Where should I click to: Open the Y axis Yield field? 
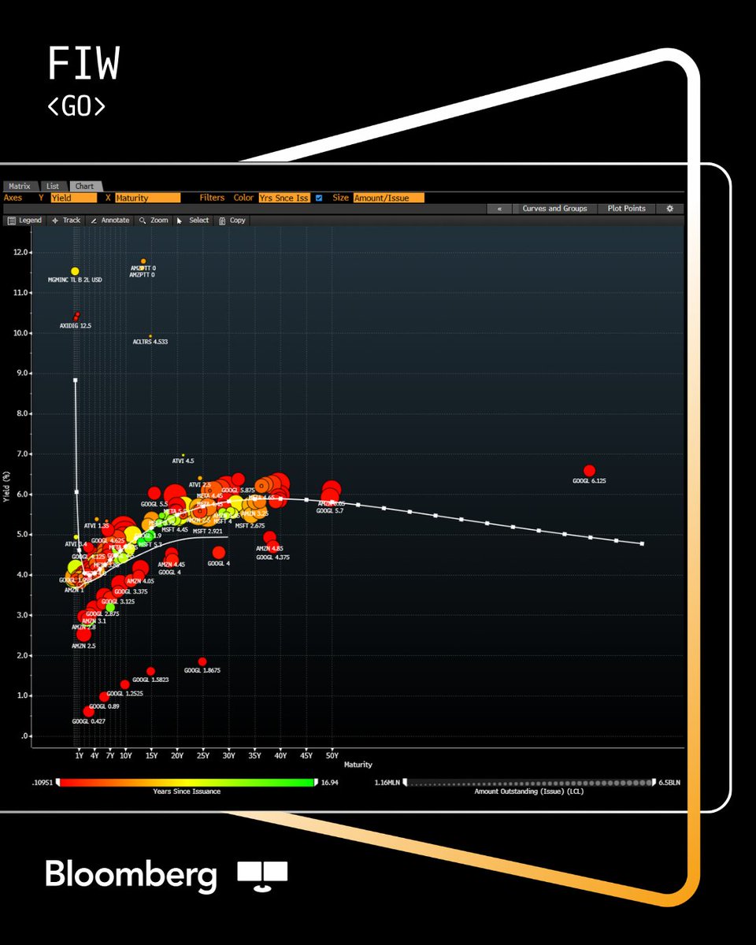73,198
